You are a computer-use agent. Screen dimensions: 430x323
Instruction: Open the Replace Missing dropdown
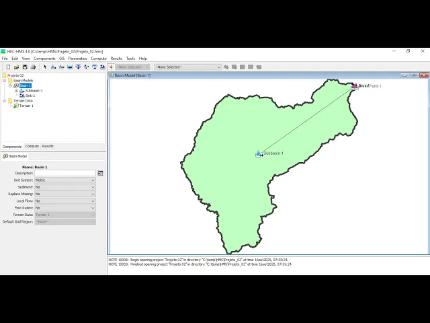pyautogui.click(x=65, y=194)
